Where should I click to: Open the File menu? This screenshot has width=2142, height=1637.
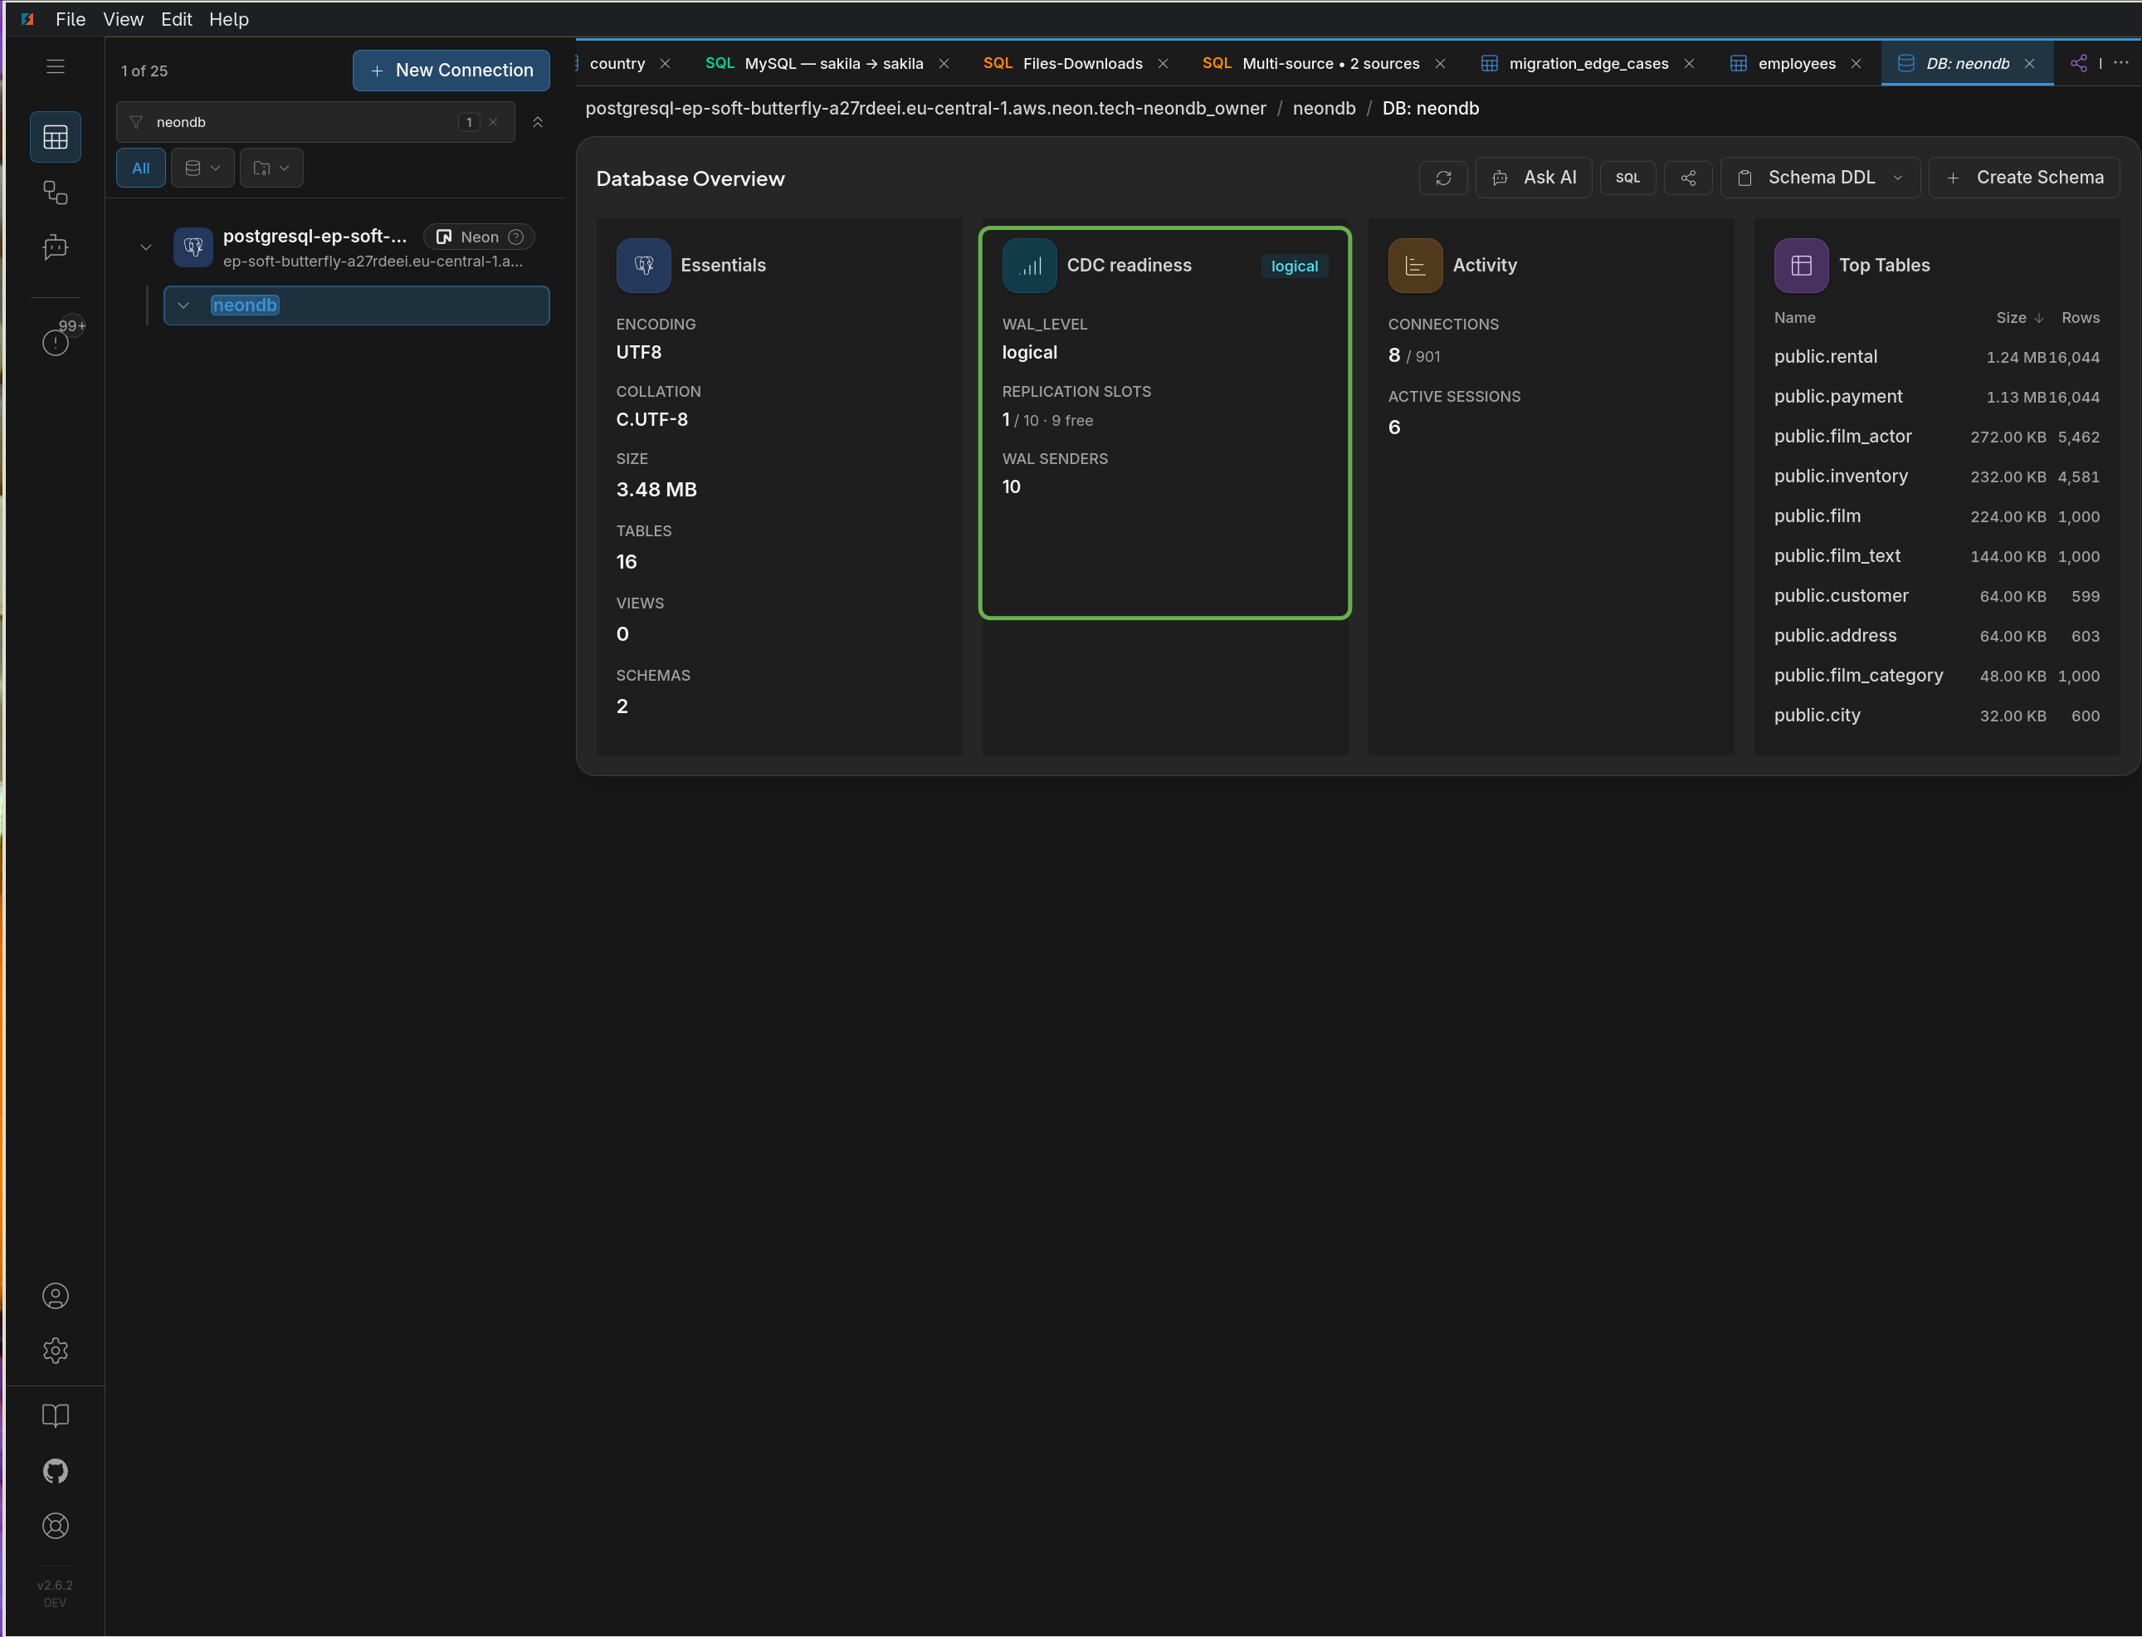71,19
